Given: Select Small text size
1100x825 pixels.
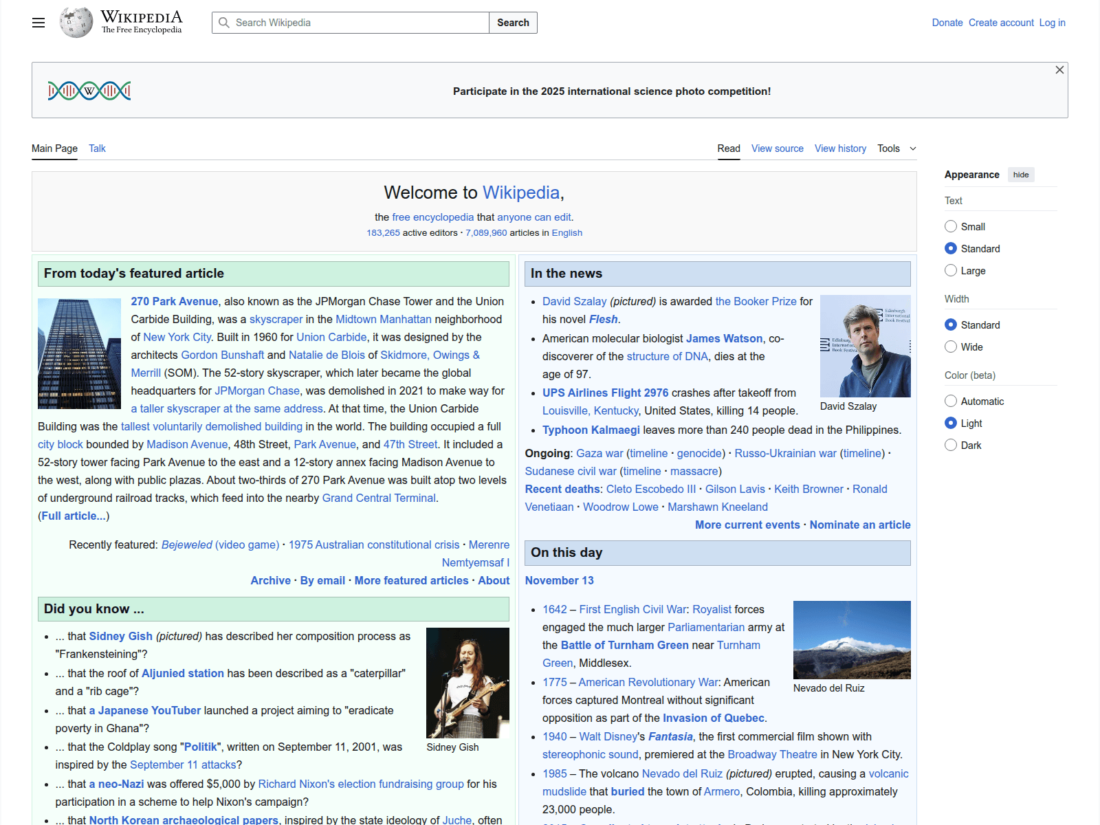Looking at the screenshot, I should [951, 226].
